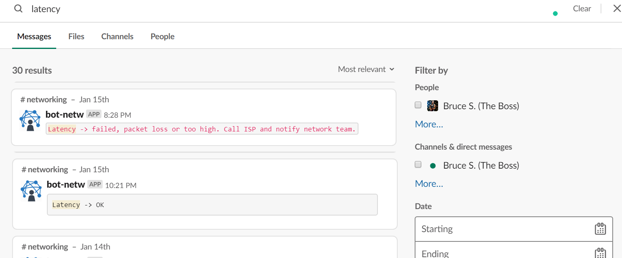This screenshot has width=622, height=258.
Task: Click bot-netw avatar on 8:28 PM message
Action: point(30,121)
